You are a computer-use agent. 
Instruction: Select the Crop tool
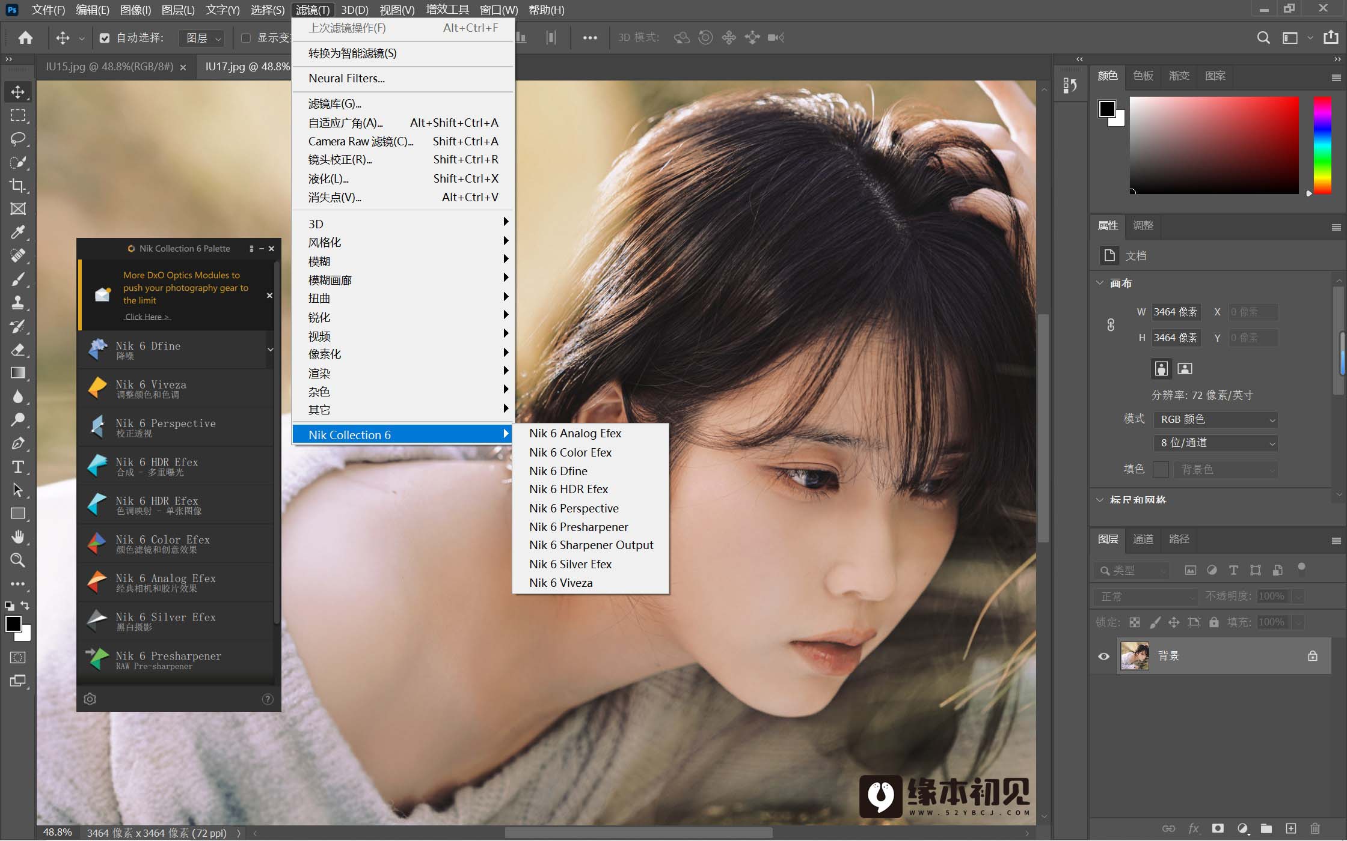click(x=18, y=186)
